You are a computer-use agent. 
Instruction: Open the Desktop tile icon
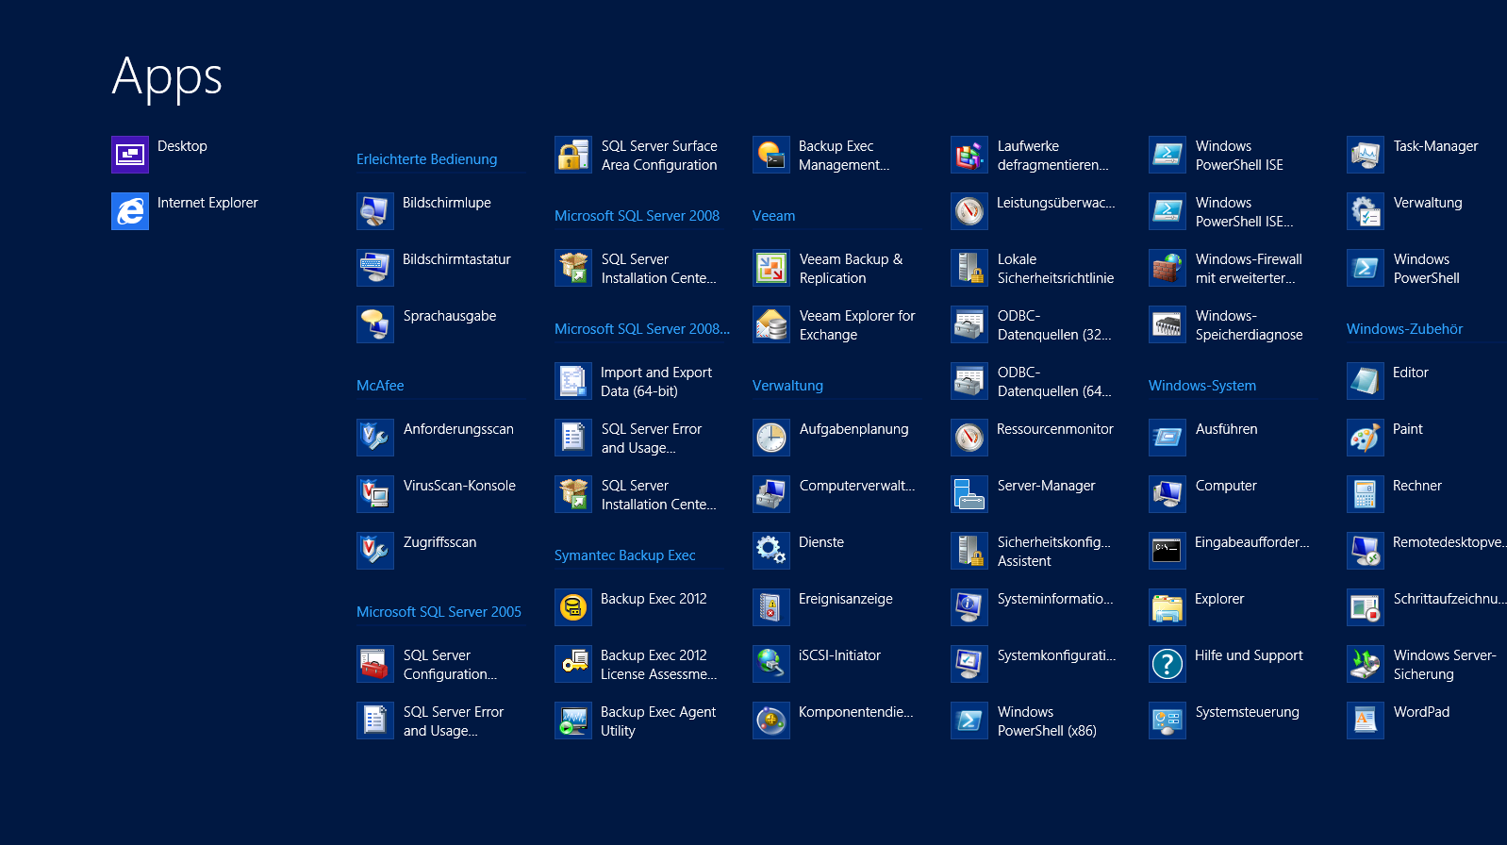[x=130, y=155]
